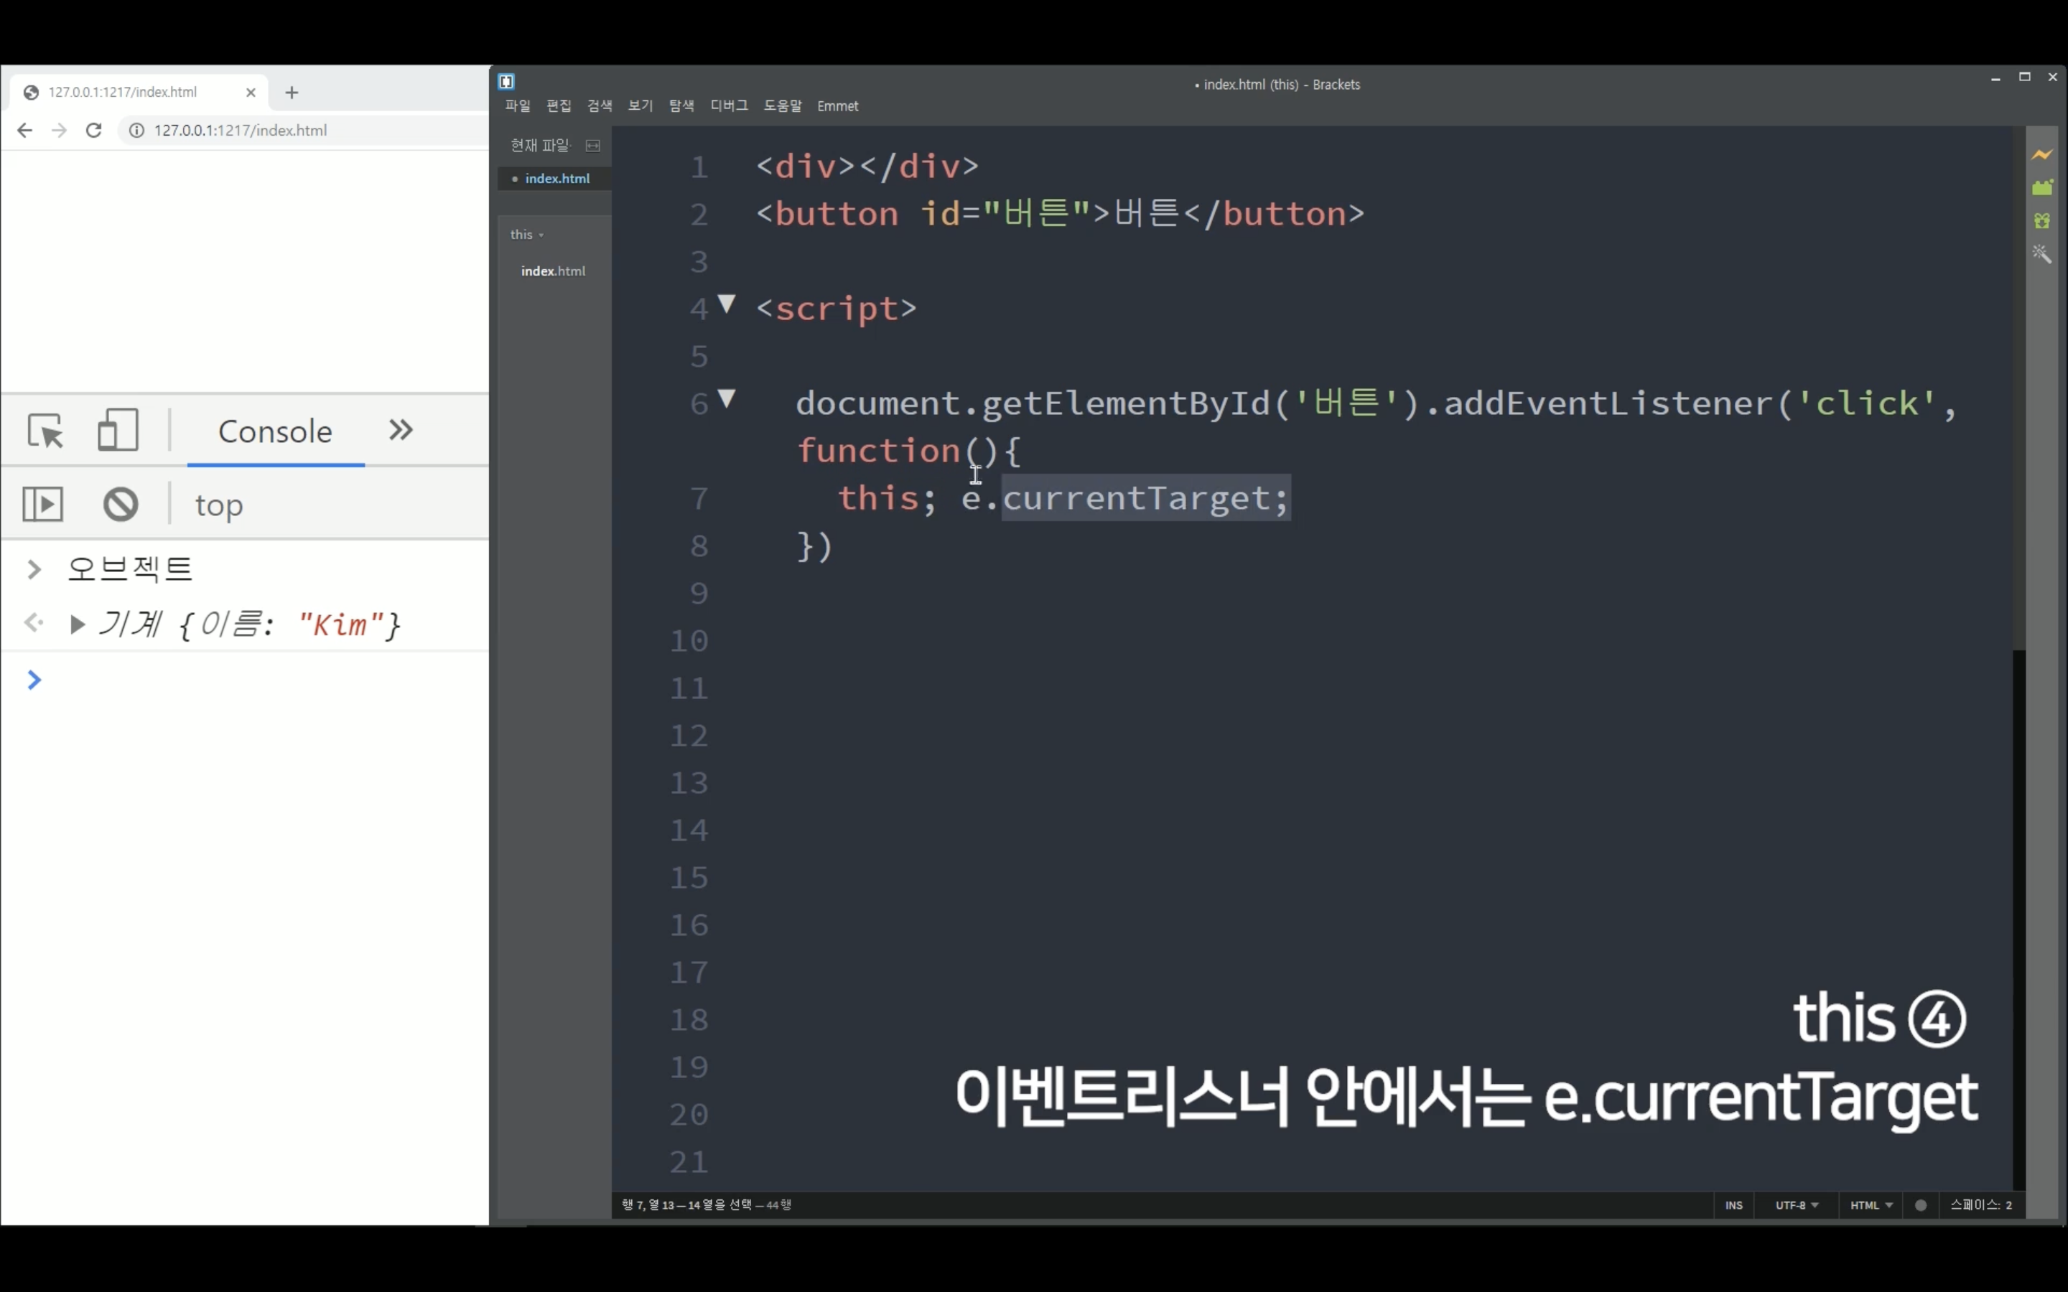This screenshot has width=2068, height=1292.
Task: Show the console sidebar panel
Action: tap(43, 504)
